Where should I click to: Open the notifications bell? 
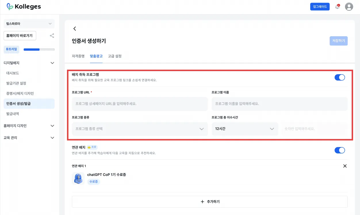tap(337, 7)
